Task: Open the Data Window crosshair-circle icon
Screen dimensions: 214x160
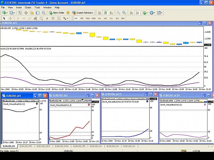Action: point(26,13)
